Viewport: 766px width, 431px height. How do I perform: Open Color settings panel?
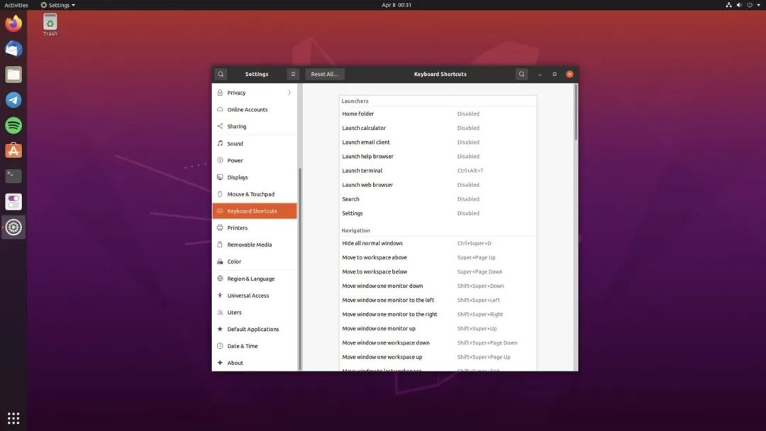coord(255,262)
